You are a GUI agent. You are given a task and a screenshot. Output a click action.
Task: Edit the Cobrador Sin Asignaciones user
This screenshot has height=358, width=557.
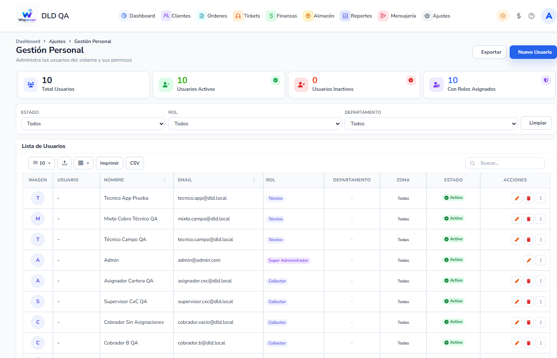point(517,322)
